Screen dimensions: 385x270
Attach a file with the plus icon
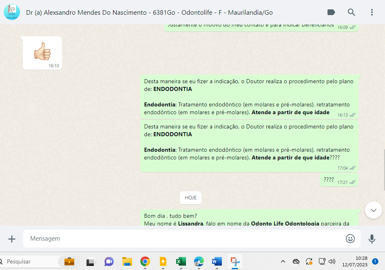tap(11, 239)
